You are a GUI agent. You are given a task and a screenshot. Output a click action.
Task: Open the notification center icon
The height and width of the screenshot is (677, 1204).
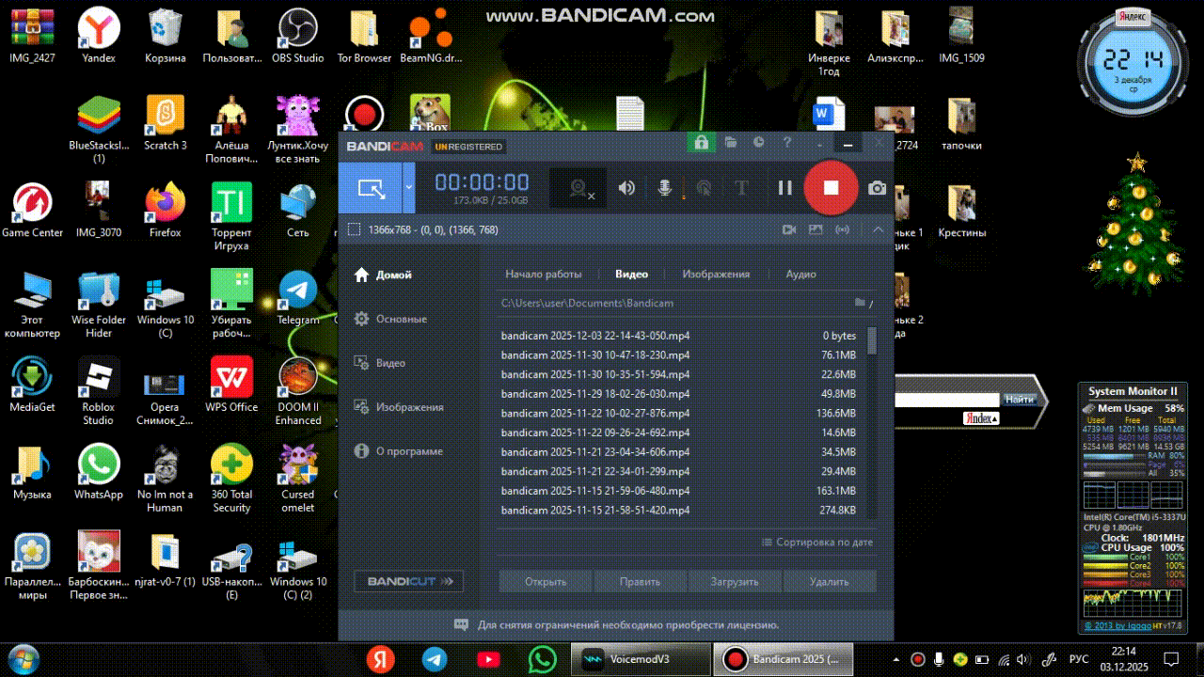[x=1172, y=659]
